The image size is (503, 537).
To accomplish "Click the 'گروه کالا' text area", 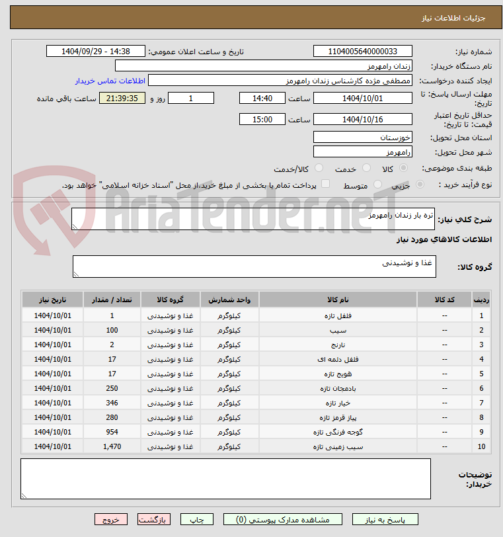I will tap(254, 267).
